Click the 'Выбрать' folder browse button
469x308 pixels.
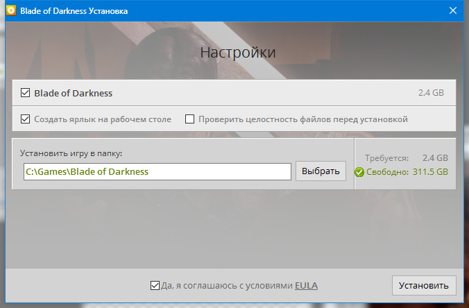click(321, 171)
